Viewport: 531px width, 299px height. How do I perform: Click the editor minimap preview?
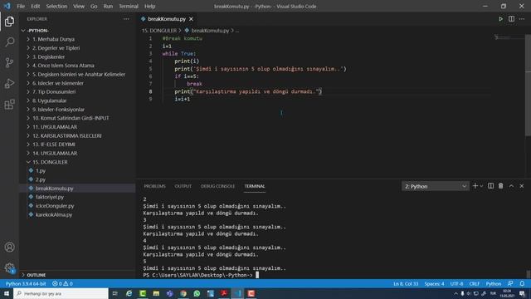point(509,37)
